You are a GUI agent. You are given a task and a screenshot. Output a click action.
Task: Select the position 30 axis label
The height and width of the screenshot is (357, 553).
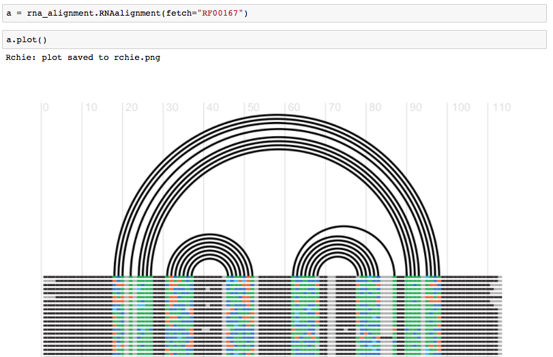[x=171, y=108]
